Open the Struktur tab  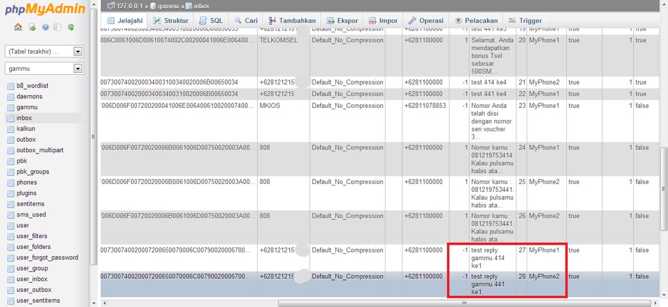point(170,20)
